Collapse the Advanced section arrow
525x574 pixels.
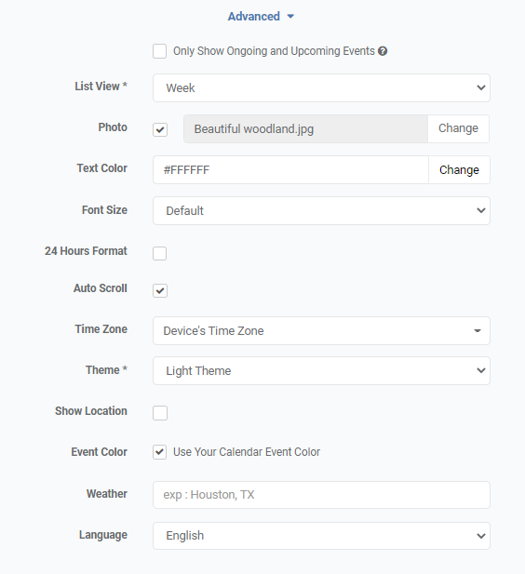click(x=290, y=17)
